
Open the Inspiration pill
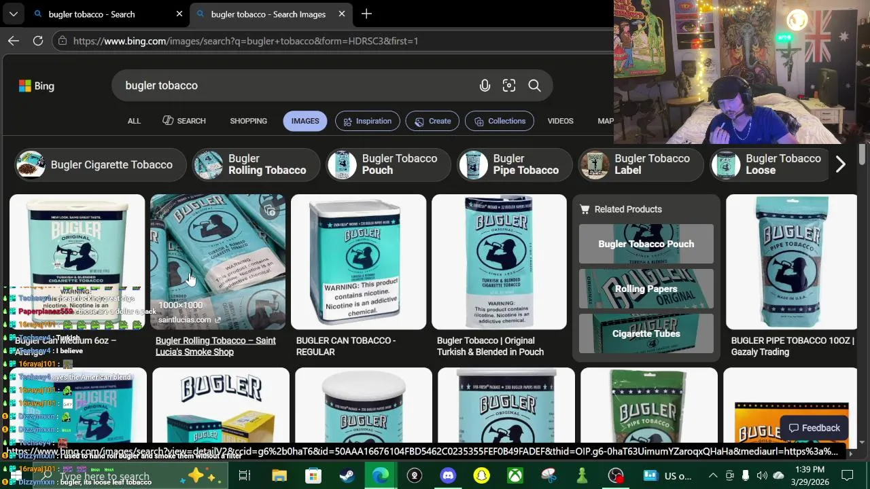tap(367, 121)
